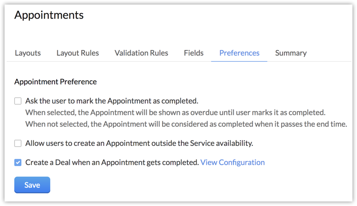The image size is (357, 206).
Task: Click the divider line below the Layouts tab
Action: pyautogui.click(x=28, y=62)
